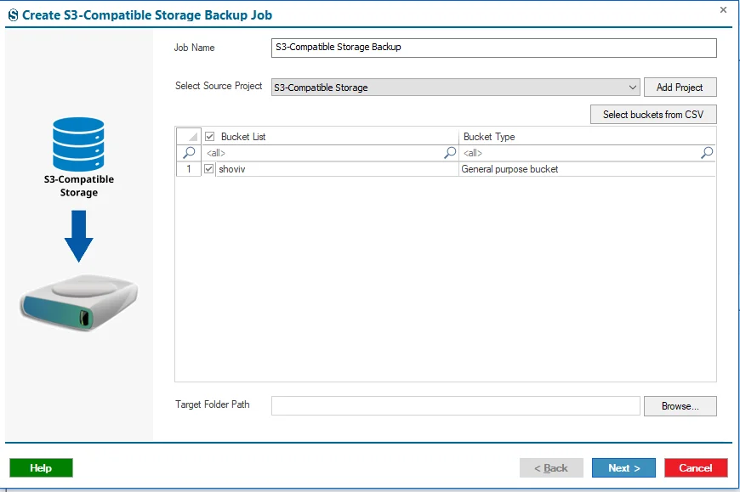Click magnifier icon in Bucket Type filter

click(707, 153)
